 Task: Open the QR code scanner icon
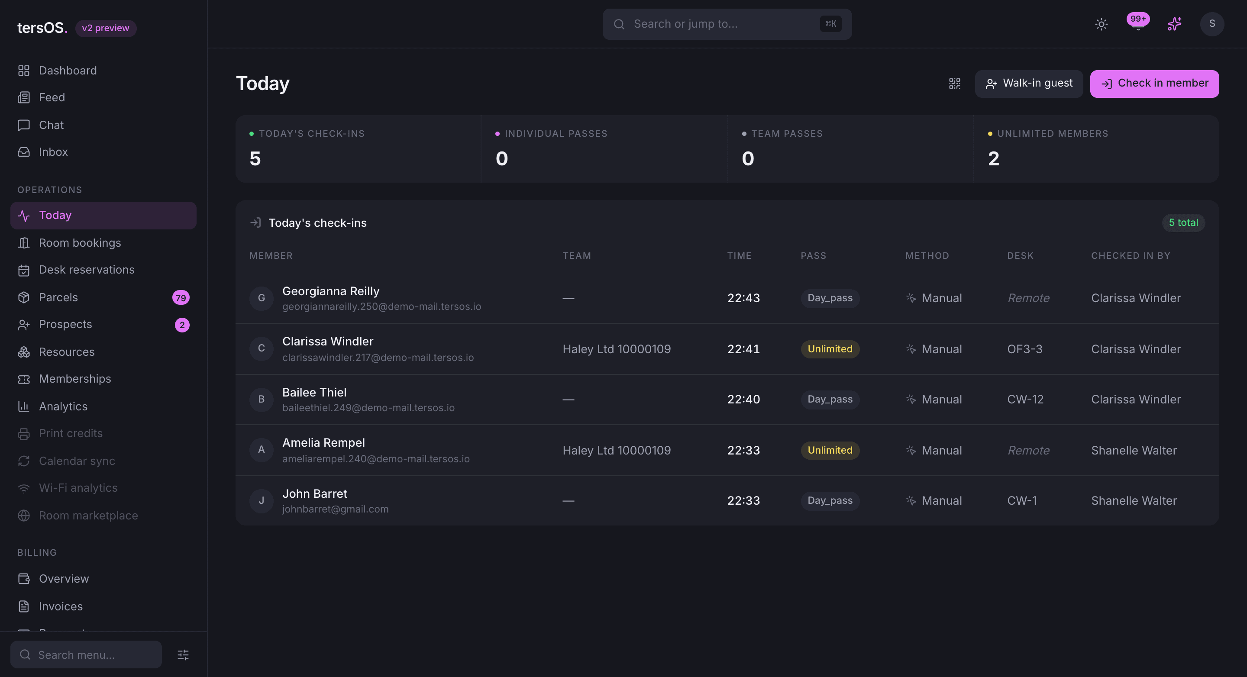click(955, 84)
